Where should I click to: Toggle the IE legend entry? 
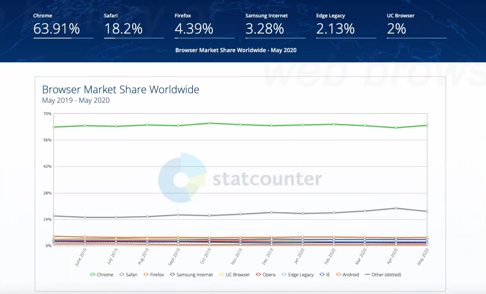(325, 275)
